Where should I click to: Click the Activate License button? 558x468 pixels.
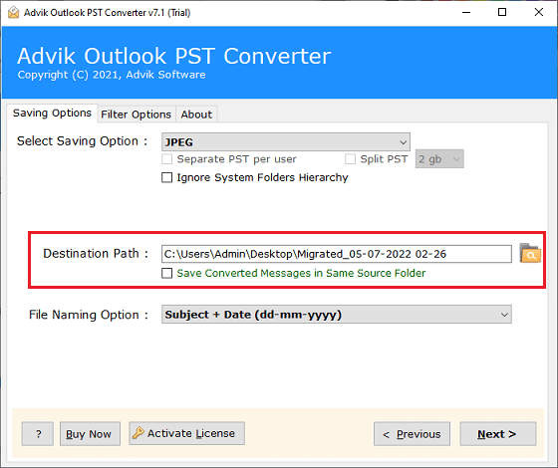coord(187,433)
